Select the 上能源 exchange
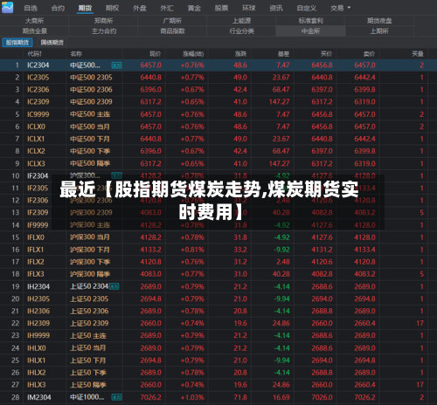Image resolution: width=437 pixels, height=405 pixels. [x=241, y=21]
